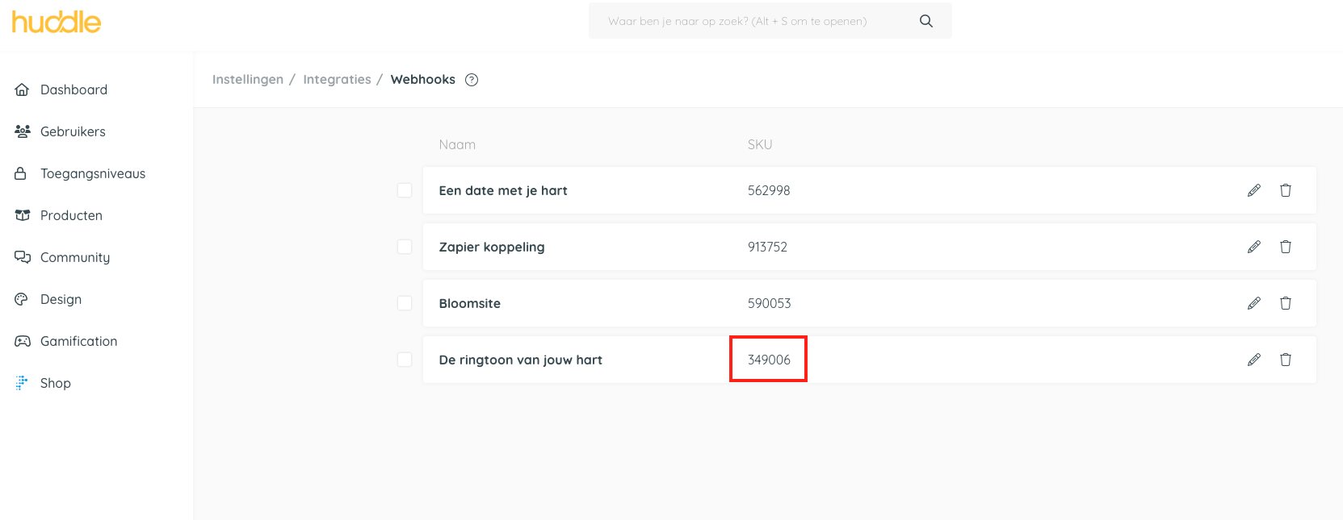Delete the Bloomsite webhook with trash icon

[x=1286, y=303]
